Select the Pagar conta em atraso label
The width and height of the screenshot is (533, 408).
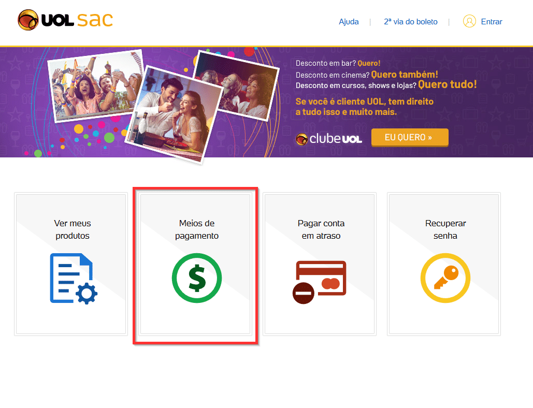tap(321, 229)
